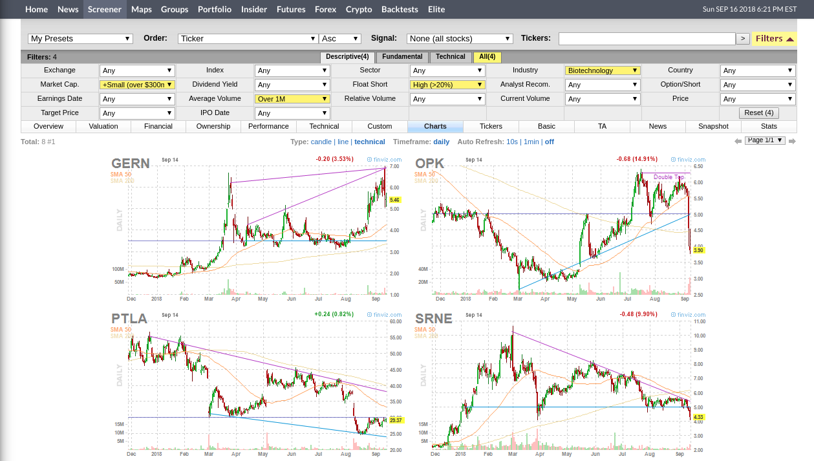Change the Average Volume filter dropdown
The width and height of the screenshot is (814, 461).
pos(292,99)
